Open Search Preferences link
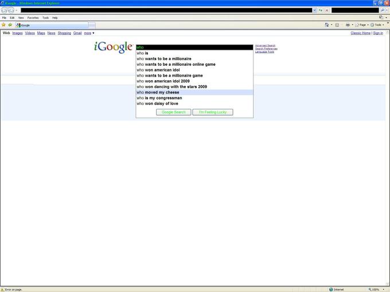 pyautogui.click(x=266, y=49)
